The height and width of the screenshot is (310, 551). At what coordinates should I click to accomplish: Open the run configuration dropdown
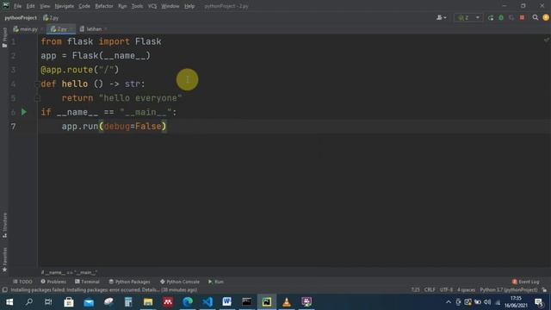467,17
